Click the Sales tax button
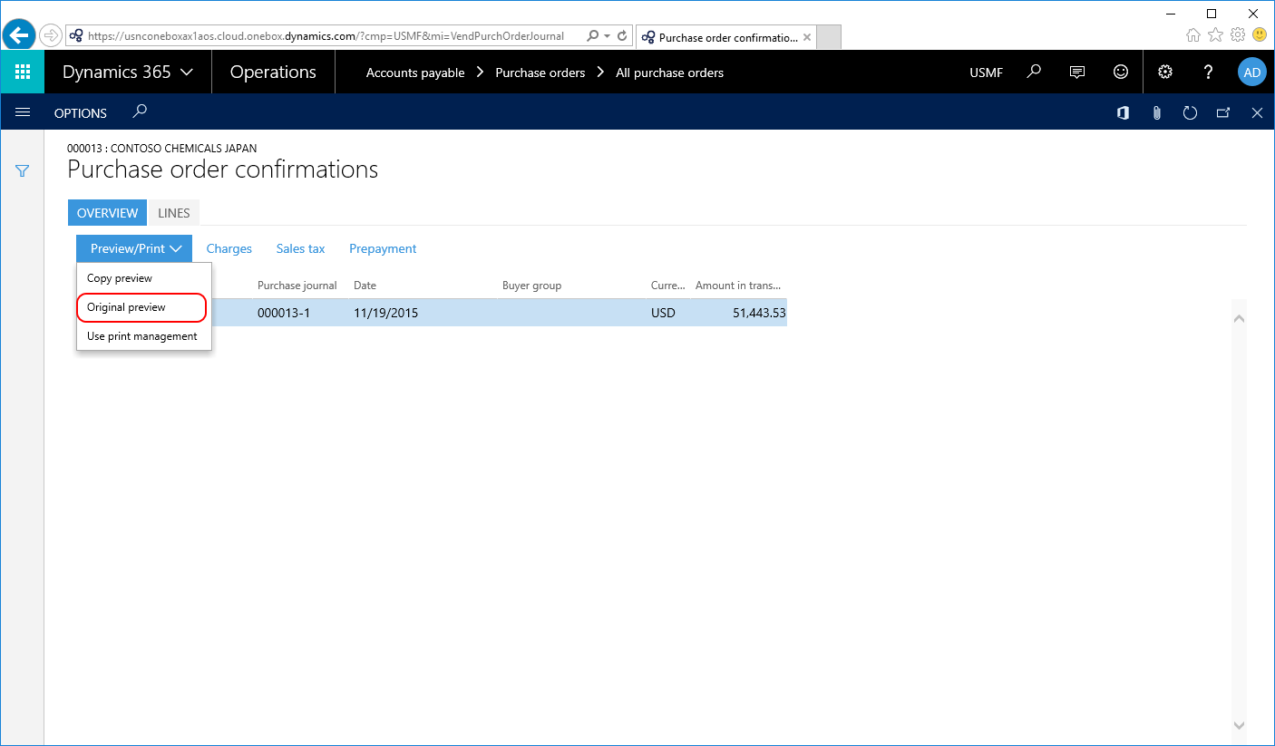The width and height of the screenshot is (1275, 746). coord(301,248)
